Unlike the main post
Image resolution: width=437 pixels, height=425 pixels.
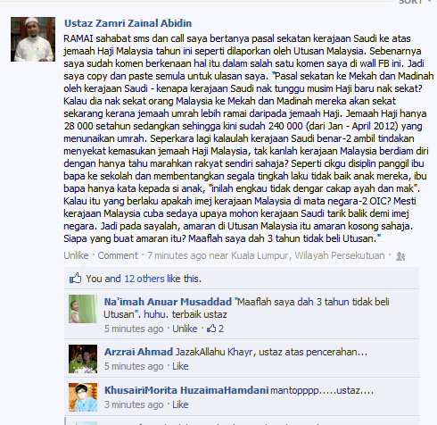pyautogui.click(x=76, y=255)
